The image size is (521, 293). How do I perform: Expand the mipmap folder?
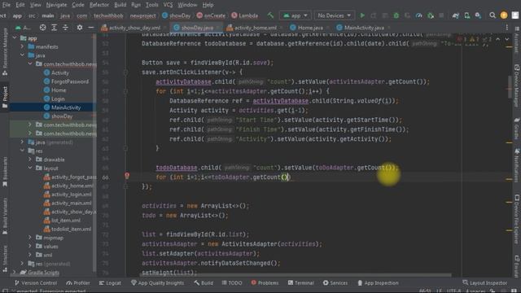pos(30,238)
